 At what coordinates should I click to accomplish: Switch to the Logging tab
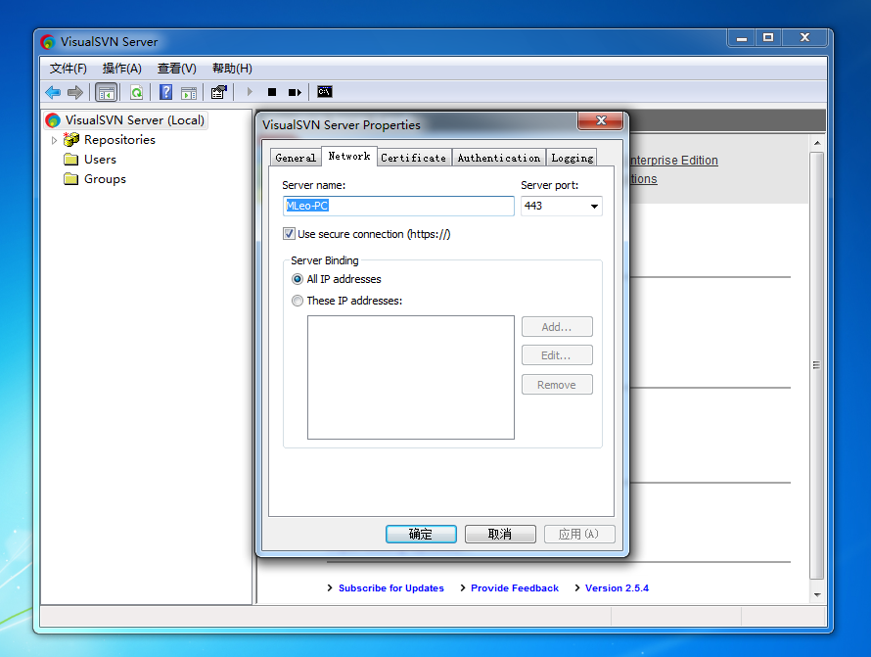click(573, 158)
